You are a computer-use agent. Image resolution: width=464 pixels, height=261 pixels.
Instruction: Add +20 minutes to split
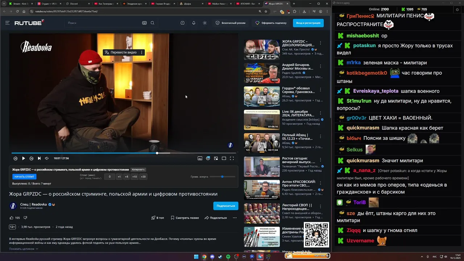coord(143,177)
